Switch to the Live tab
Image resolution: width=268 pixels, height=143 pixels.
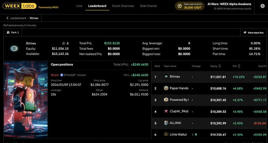click(x=79, y=6)
